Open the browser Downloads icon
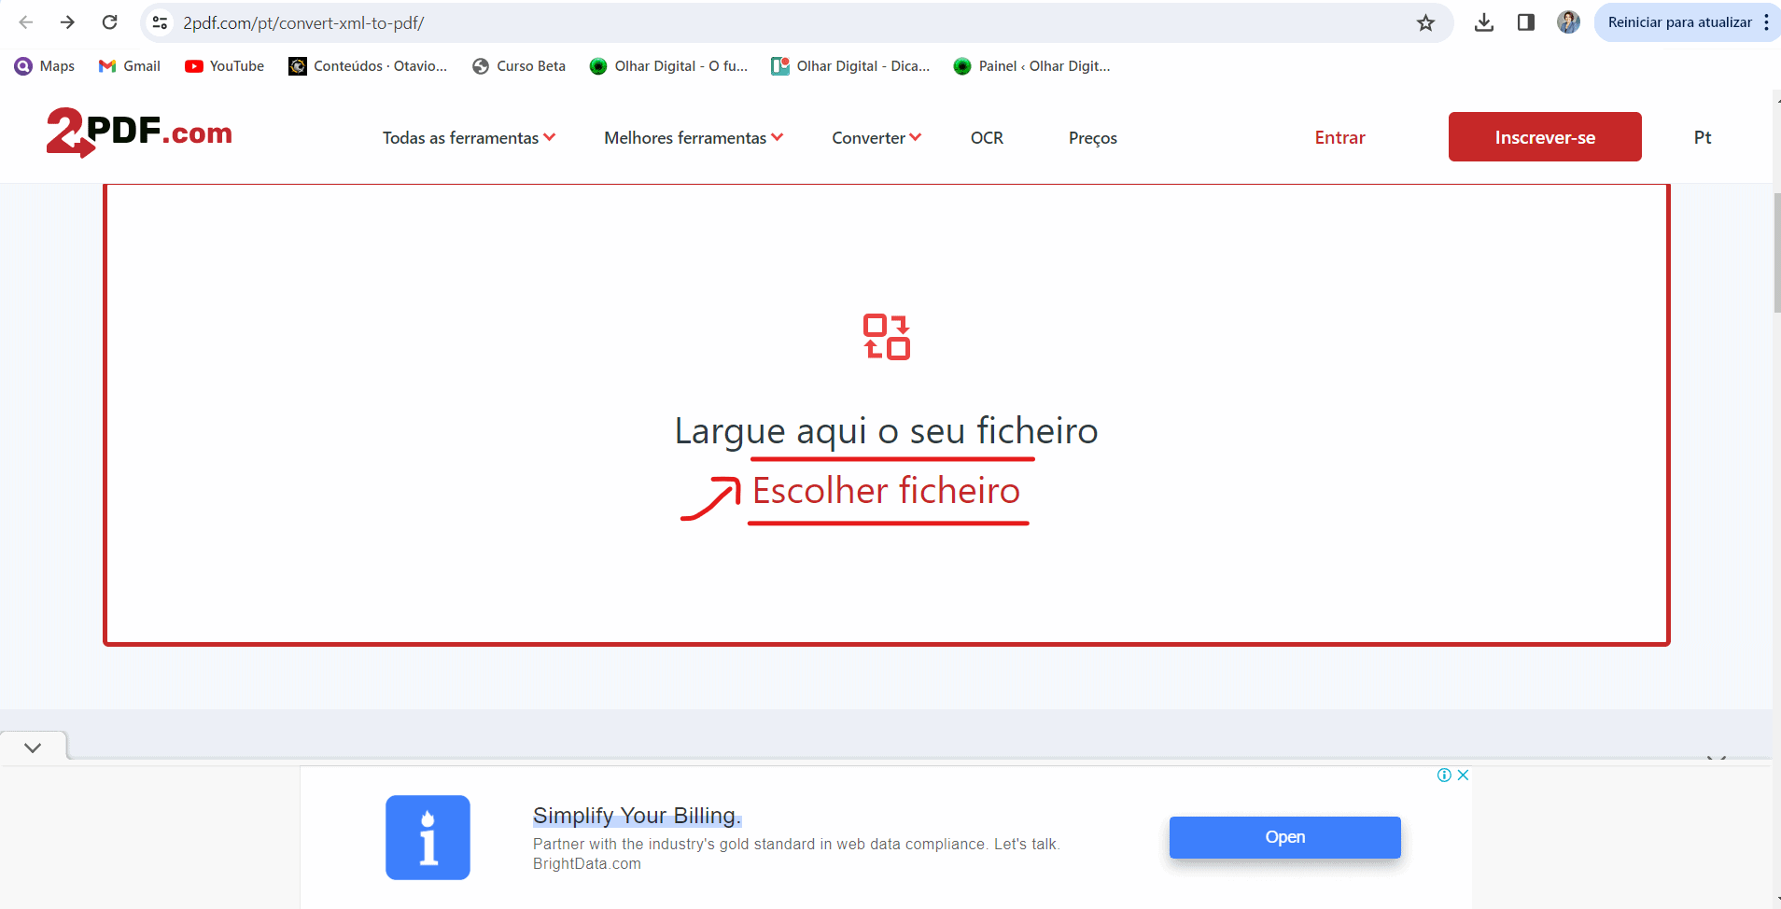 pyautogui.click(x=1483, y=22)
